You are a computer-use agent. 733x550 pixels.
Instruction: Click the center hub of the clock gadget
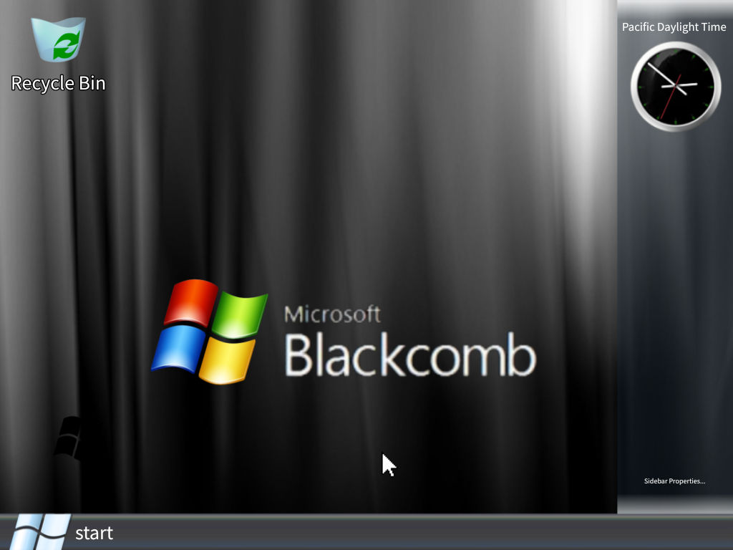[676, 85]
